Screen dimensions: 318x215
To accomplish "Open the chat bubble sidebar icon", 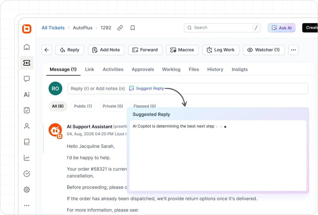I will point(27,79).
